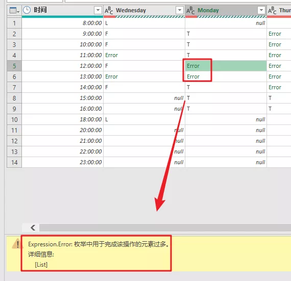Image resolution: width=291 pixels, height=281 pixels.
Task: Open the table options menu icon
Action: tap(14, 10)
